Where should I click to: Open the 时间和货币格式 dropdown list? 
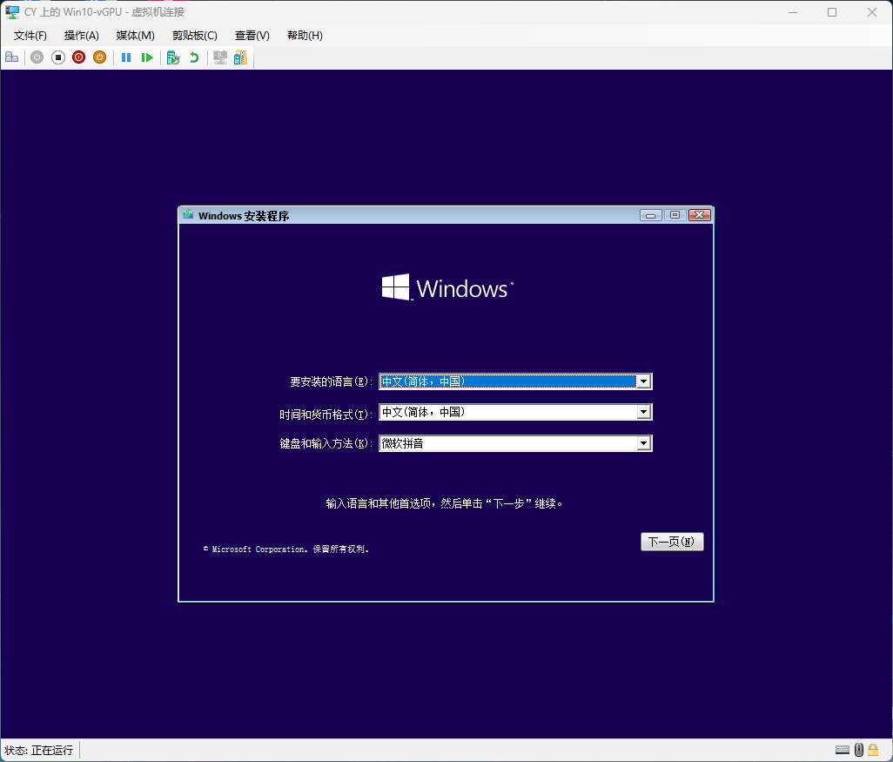click(x=643, y=412)
